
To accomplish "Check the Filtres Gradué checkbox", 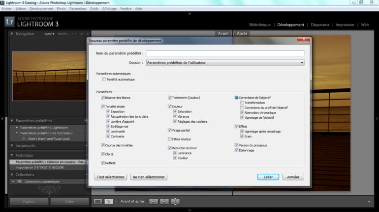I will pyautogui.click(x=170, y=139).
